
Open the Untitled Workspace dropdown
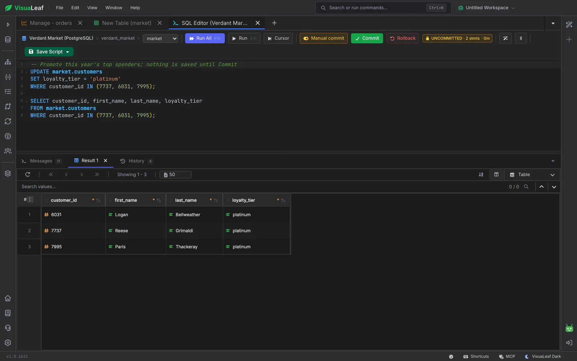click(x=486, y=8)
